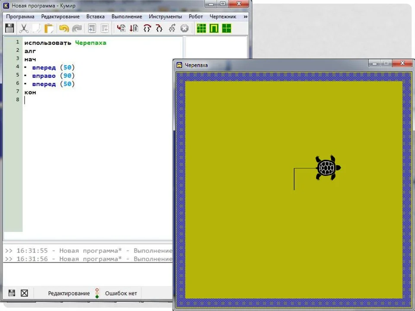This screenshot has height=311, width=415.
Task: Click the Кумир K icon in title bar
Action: [x=6, y=5]
